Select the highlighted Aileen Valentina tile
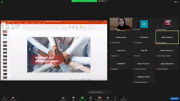180x101 pixels. (167, 37)
